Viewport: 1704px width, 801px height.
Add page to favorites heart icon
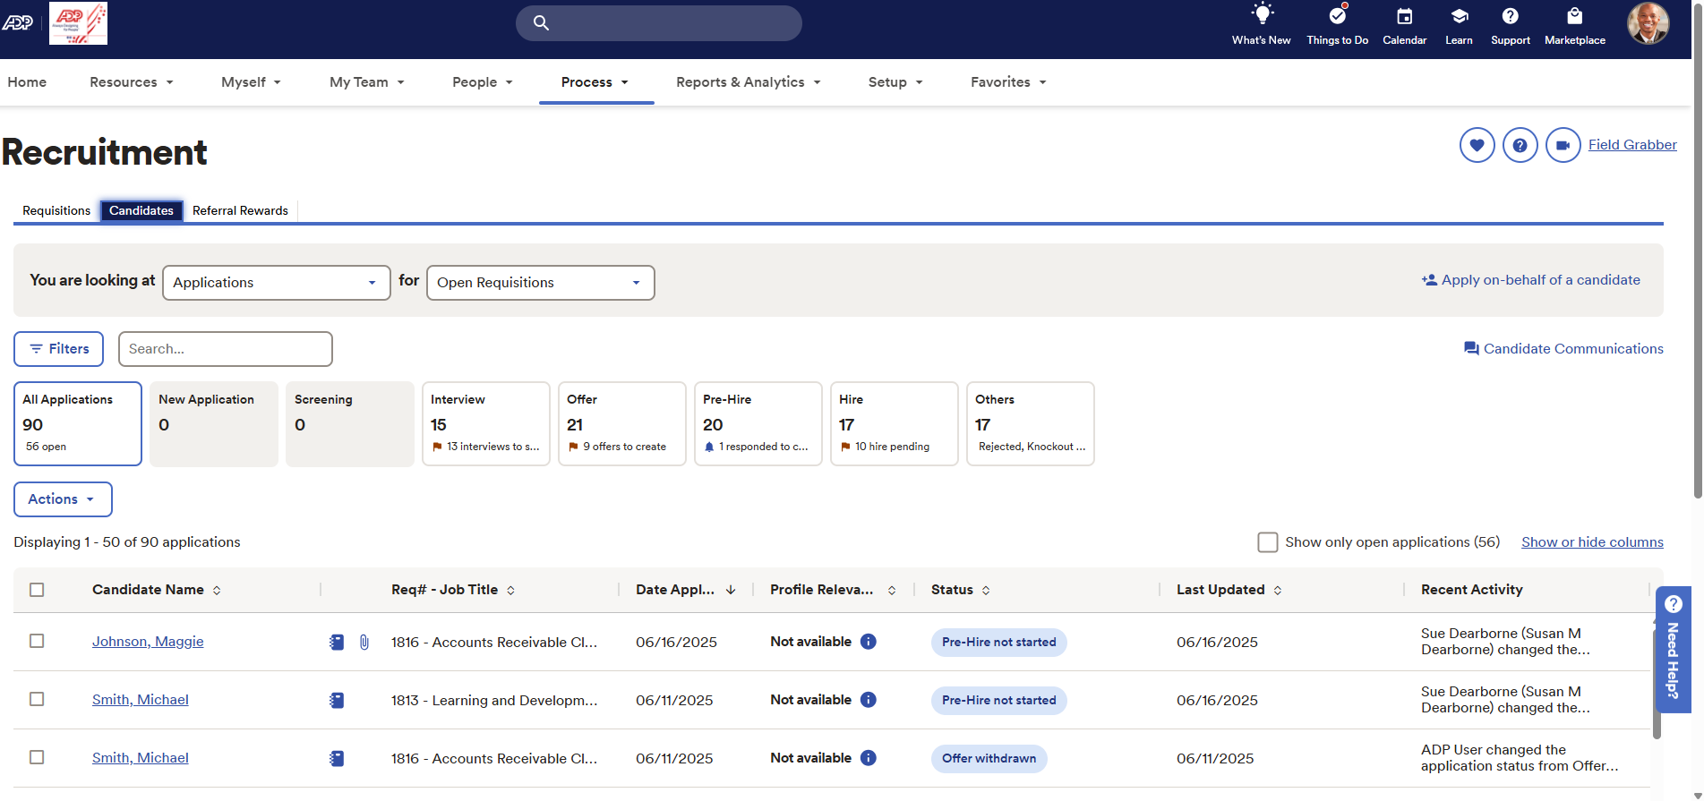click(1477, 145)
